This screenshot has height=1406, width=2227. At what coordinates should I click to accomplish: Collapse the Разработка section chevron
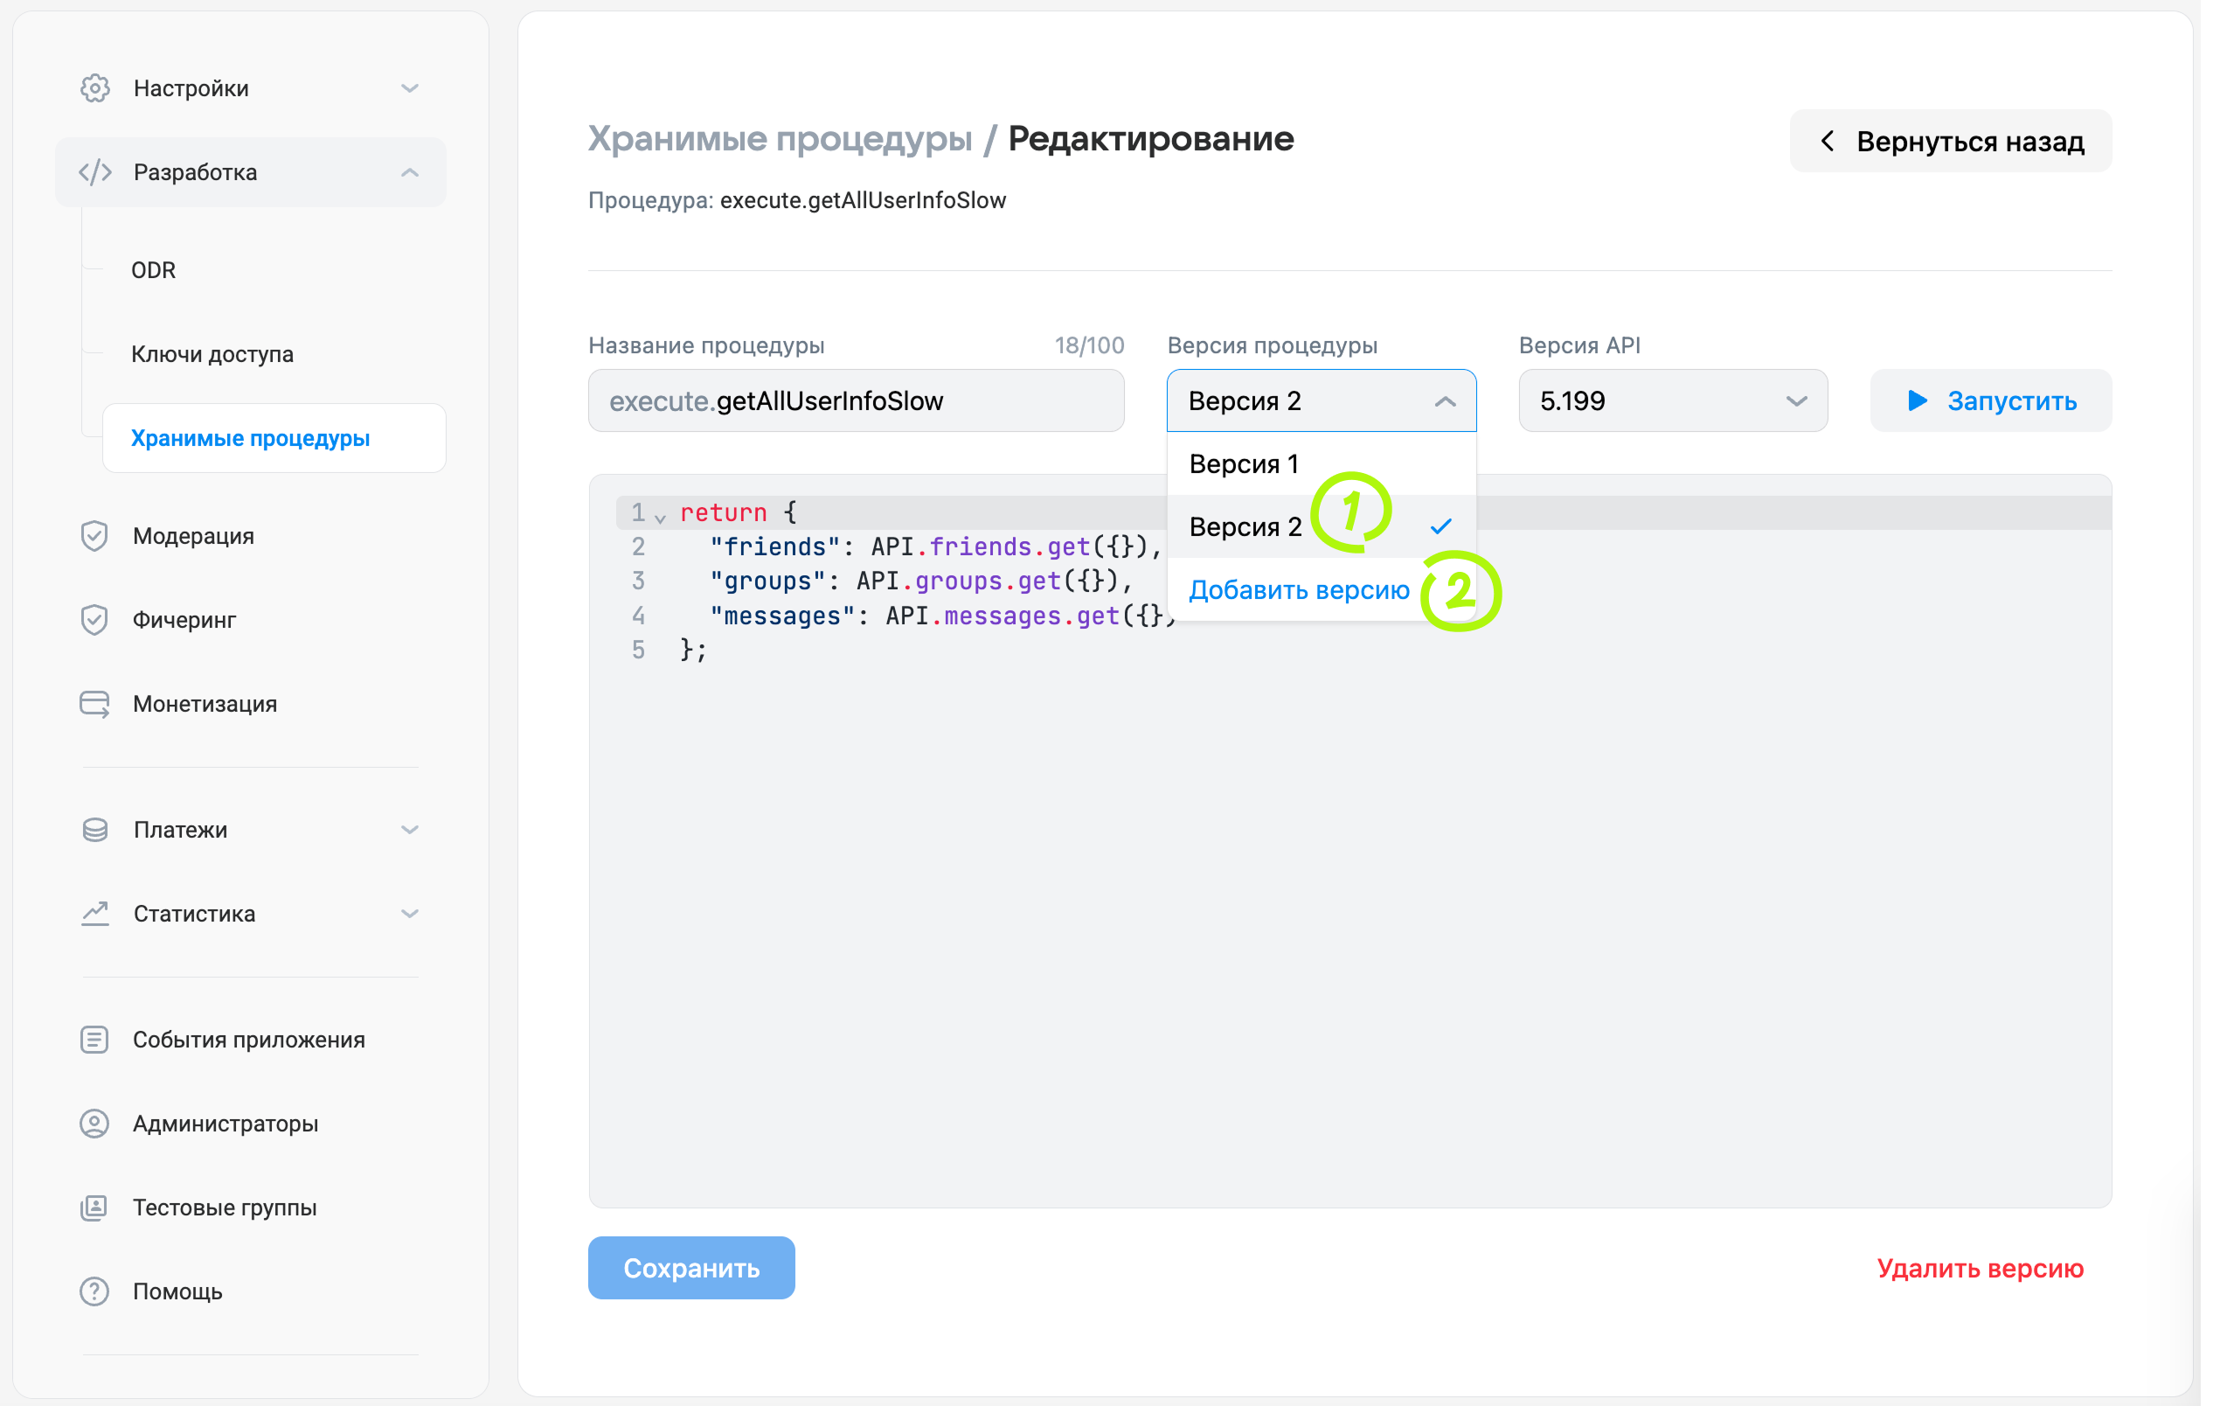(x=410, y=172)
